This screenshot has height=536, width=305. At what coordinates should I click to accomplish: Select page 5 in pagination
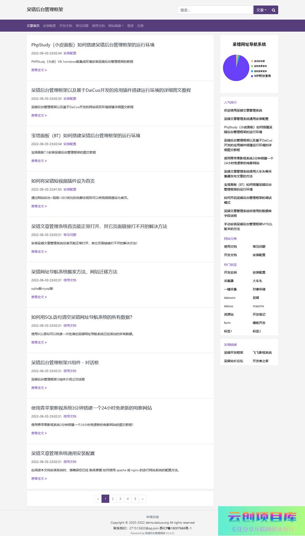(135, 499)
